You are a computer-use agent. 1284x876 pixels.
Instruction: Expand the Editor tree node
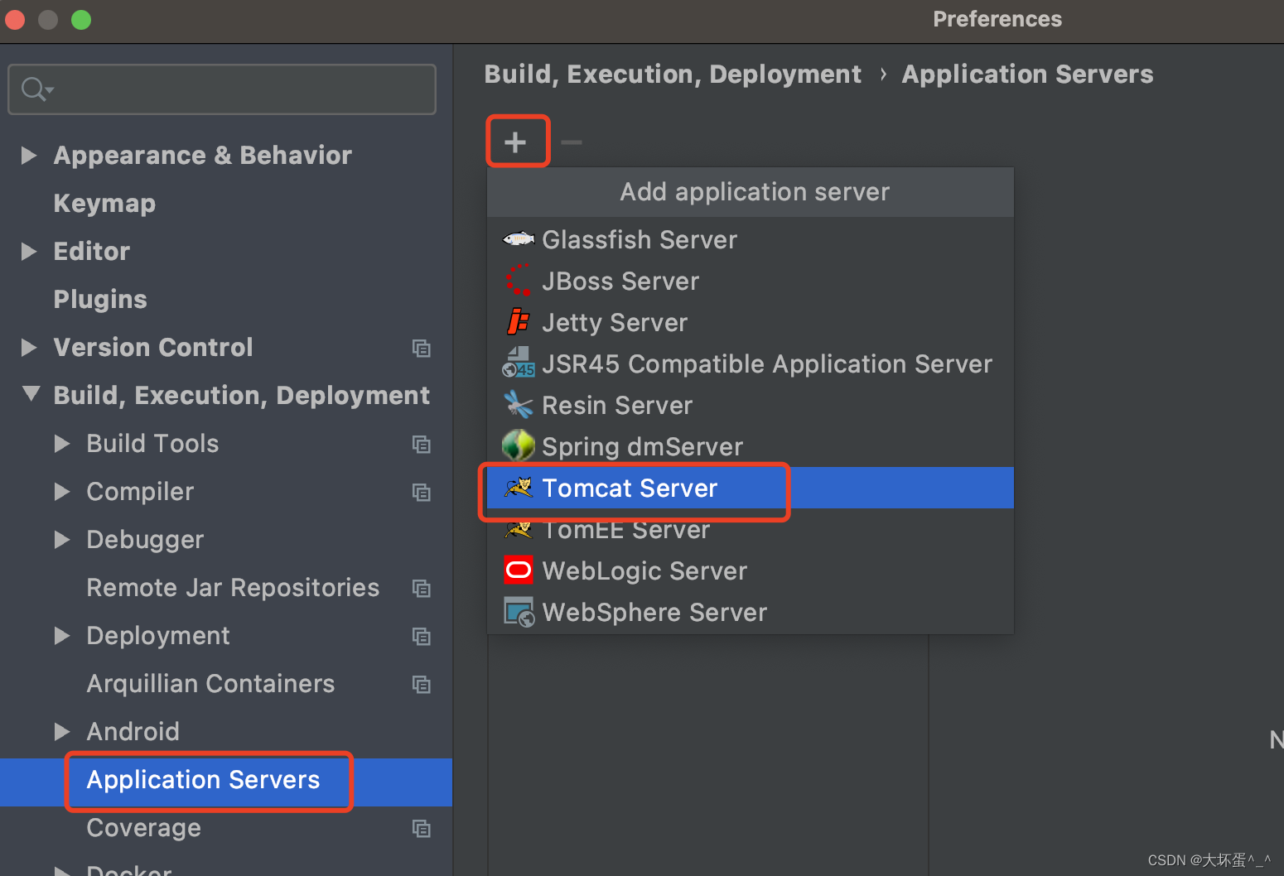pos(28,251)
